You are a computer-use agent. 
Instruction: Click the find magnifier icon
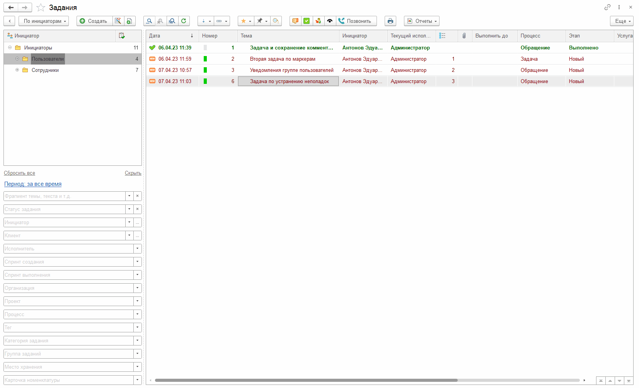point(149,21)
